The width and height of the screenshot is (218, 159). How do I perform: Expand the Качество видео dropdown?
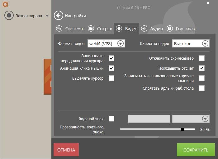[205, 44]
